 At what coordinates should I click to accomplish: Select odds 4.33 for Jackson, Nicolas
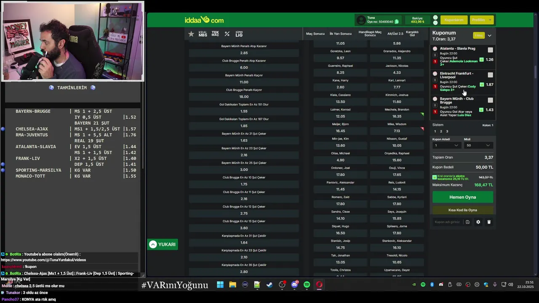click(x=397, y=72)
